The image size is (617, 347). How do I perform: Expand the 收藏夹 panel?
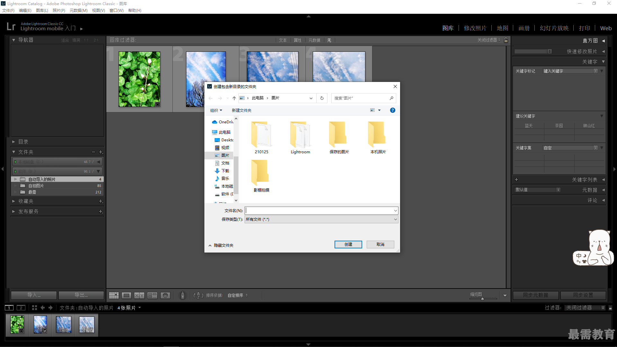click(x=14, y=201)
